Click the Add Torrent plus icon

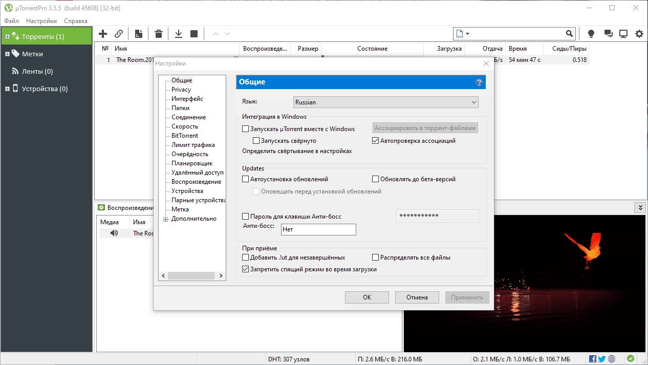(x=103, y=34)
